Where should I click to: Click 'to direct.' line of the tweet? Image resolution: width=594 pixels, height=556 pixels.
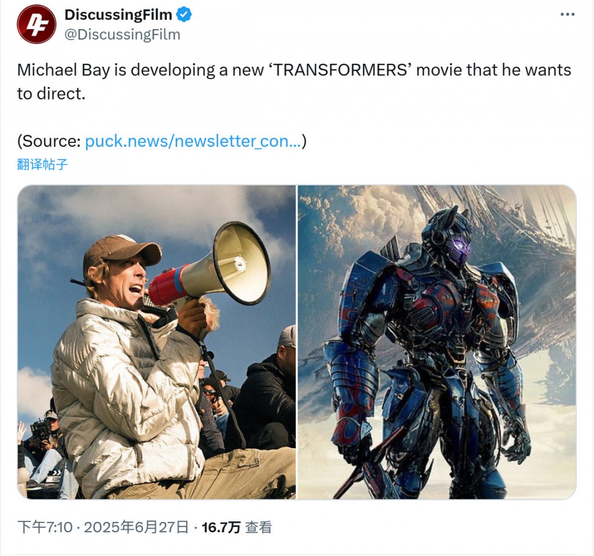(x=51, y=93)
